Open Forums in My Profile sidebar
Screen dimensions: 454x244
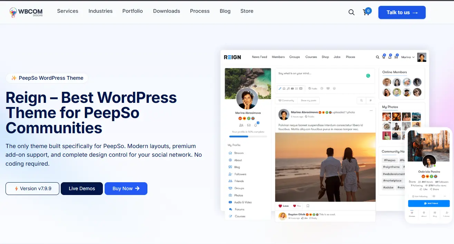236,209
